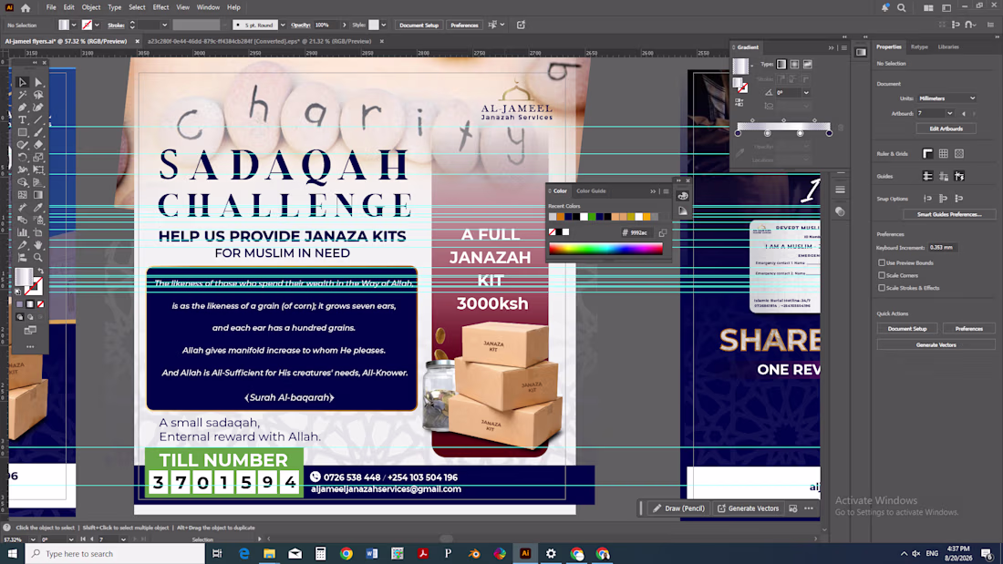This screenshot has height=564, width=1003.
Task: Expand the stroke weight dropdown
Action: (164, 25)
